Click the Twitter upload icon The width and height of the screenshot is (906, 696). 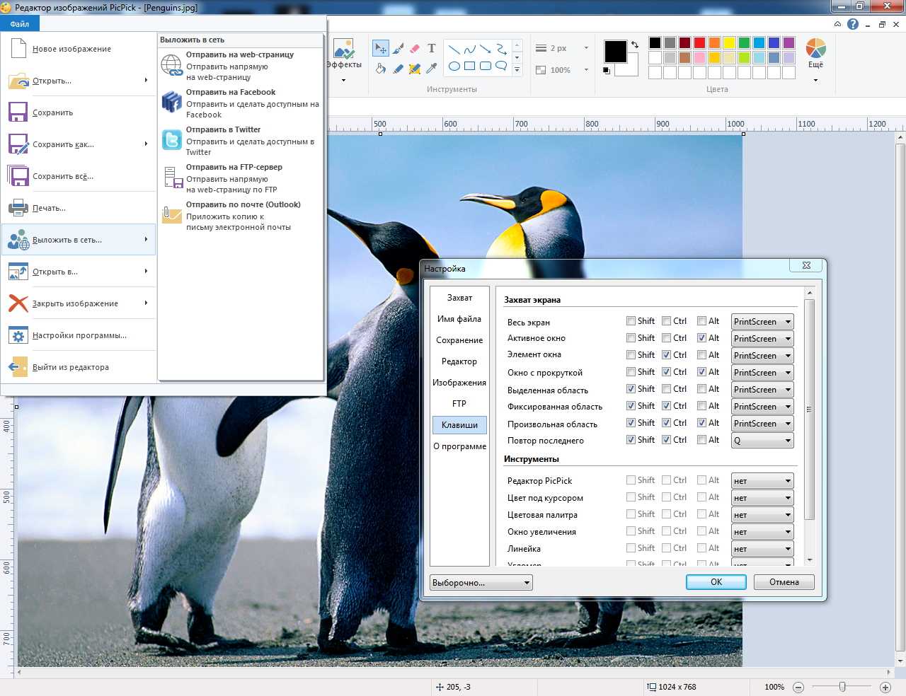coord(172,140)
